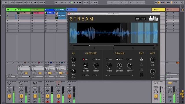Viewport: 185px width, 104px height.
Task: Click the buf size knob in Capture
Action: (86, 65)
